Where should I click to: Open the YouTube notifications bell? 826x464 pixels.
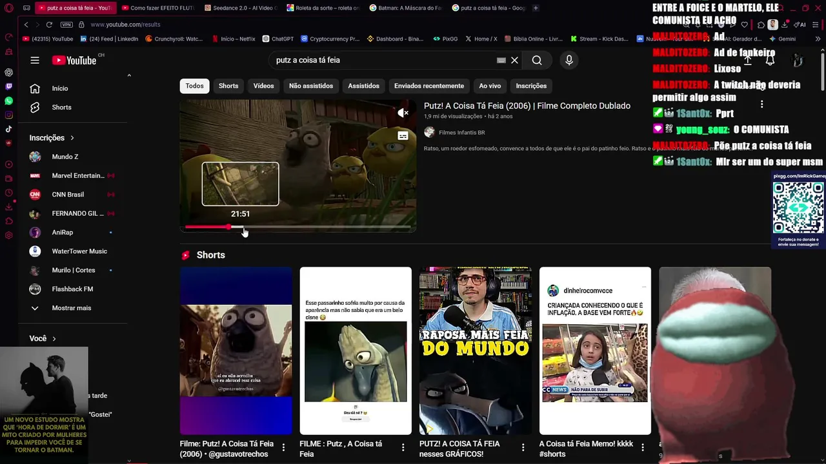pos(770,60)
